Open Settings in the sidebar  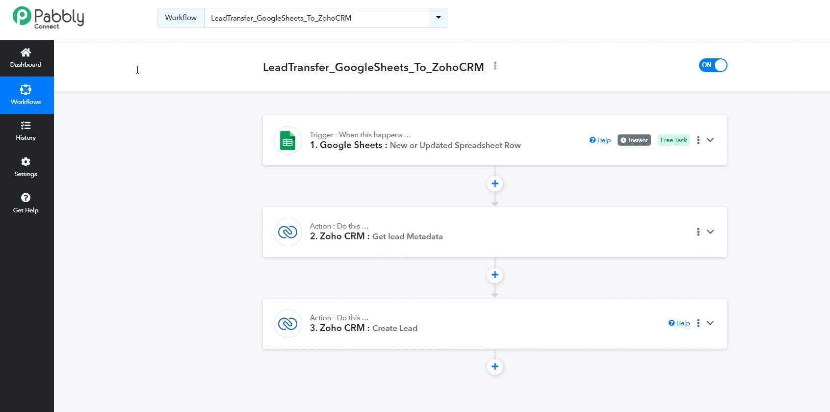pyautogui.click(x=26, y=167)
